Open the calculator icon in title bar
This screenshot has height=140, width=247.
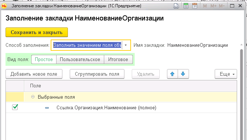186,6
